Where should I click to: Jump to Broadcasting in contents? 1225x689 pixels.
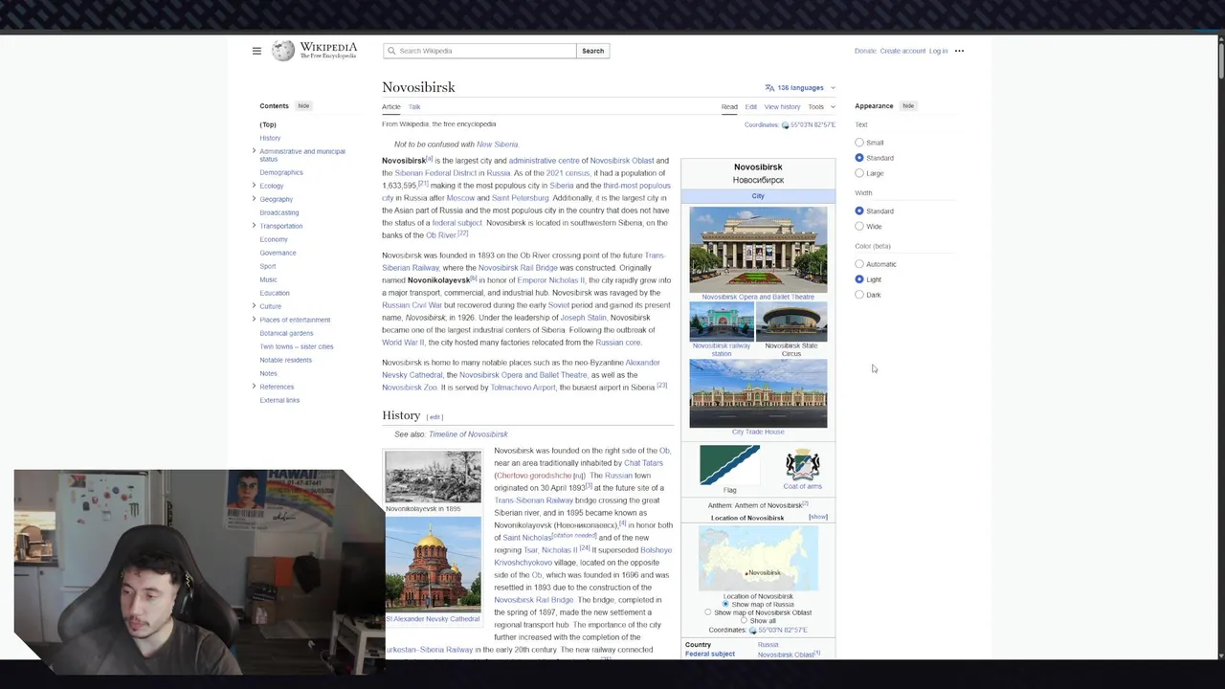pos(279,212)
